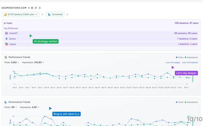Select the Gemini AI source row
The height and width of the screenshot is (126, 203).
tap(101, 39)
